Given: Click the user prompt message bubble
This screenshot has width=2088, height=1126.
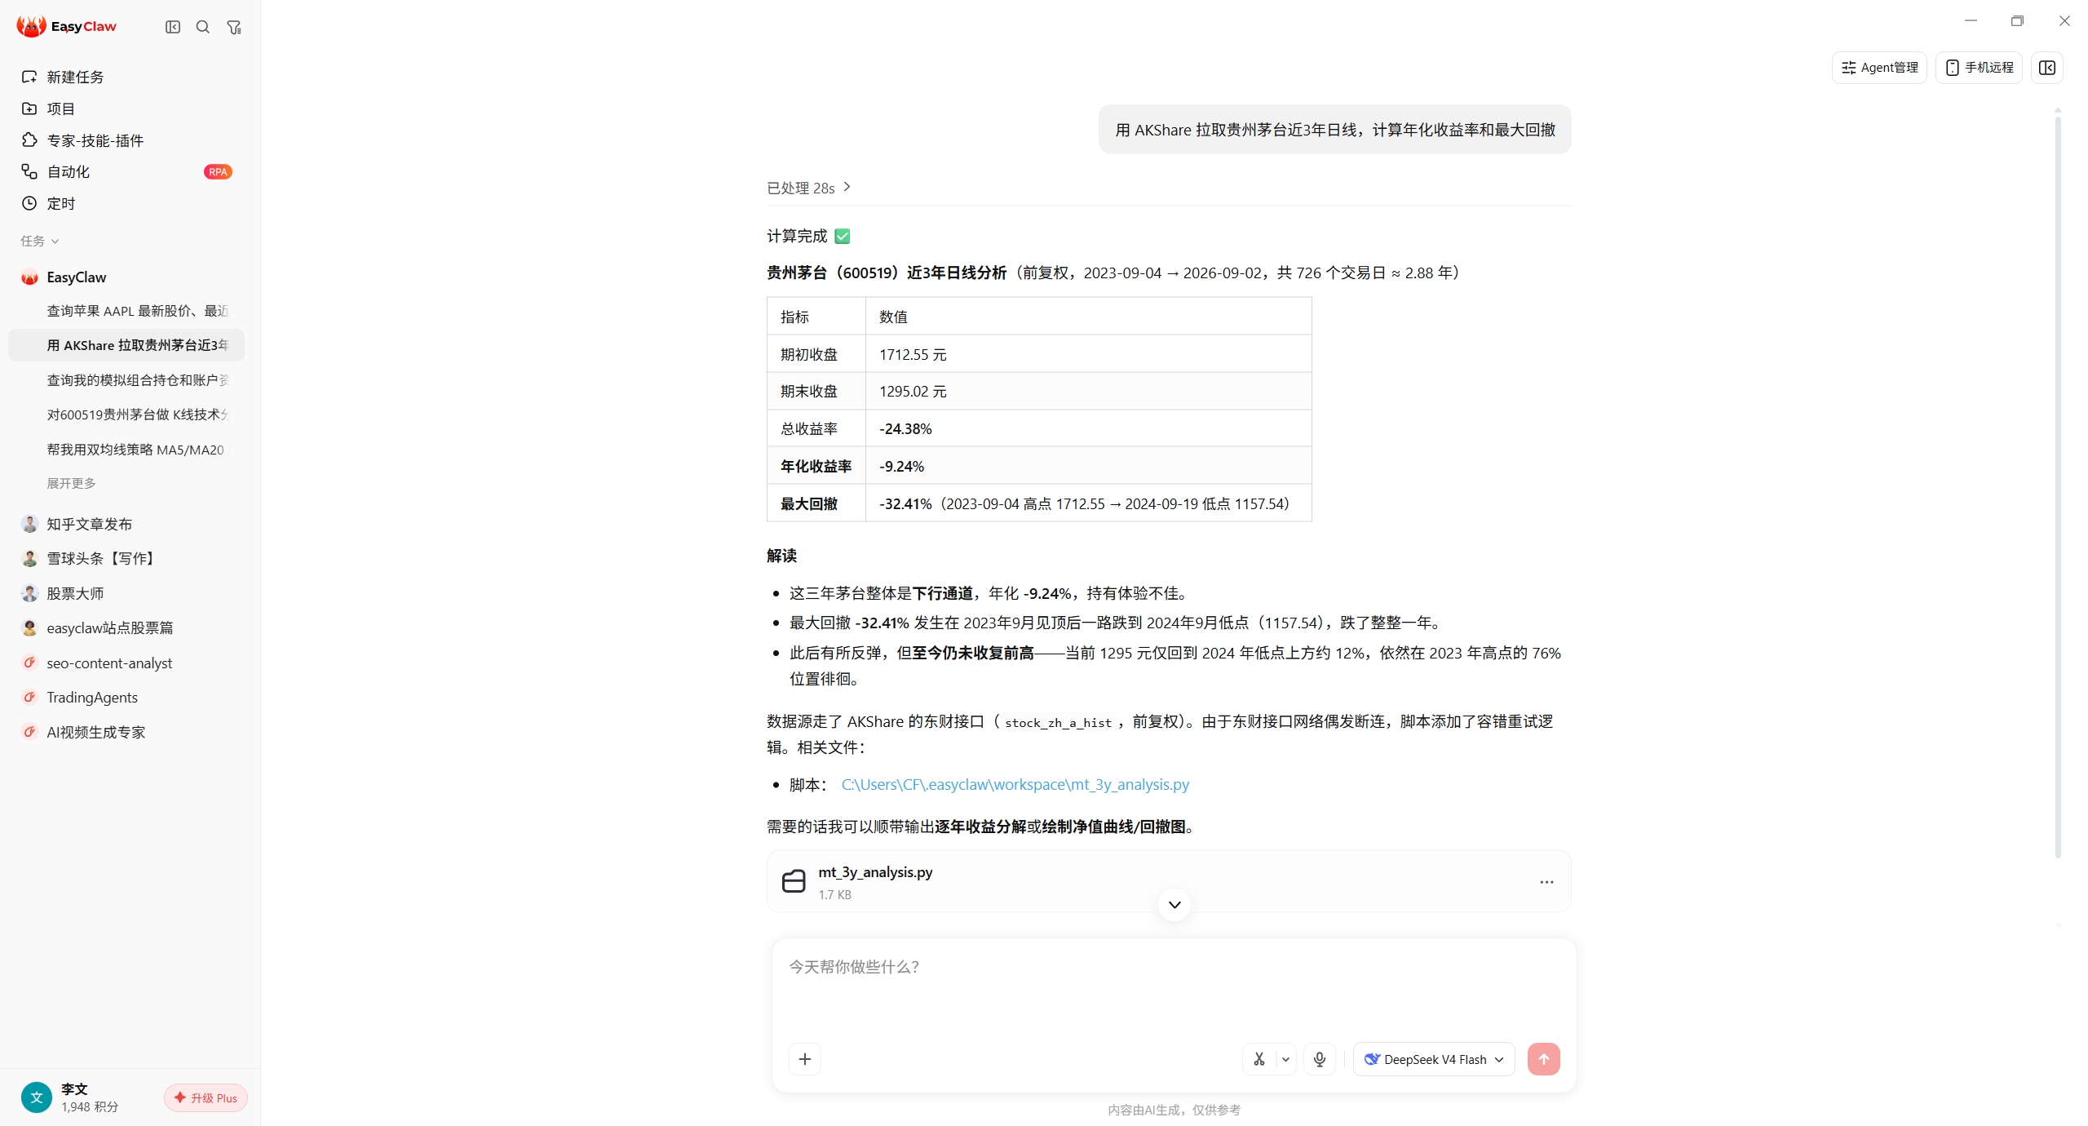Looking at the screenshot, I should coord(1334,129).
